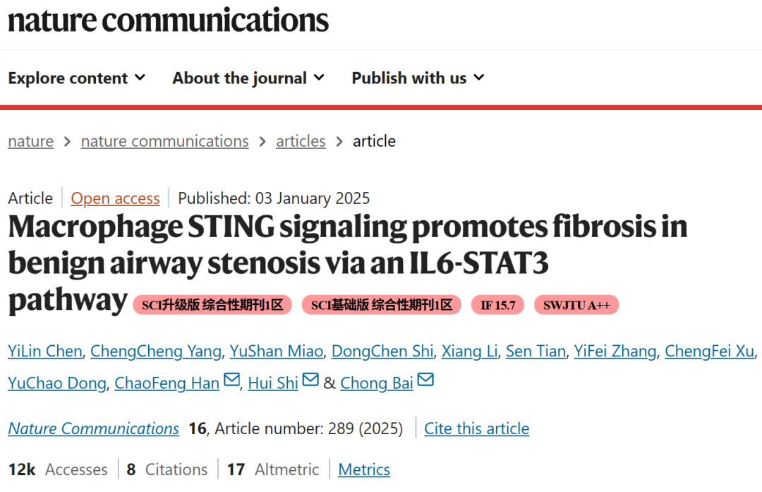The image size is (762, 492).
Task: Open the About the journal dropdown
Action: pos(248,78)
